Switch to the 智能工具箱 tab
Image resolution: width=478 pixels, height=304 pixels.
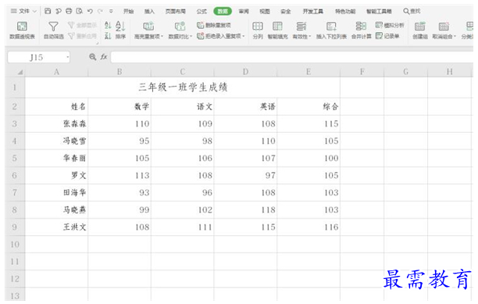[x=379, y=11]
